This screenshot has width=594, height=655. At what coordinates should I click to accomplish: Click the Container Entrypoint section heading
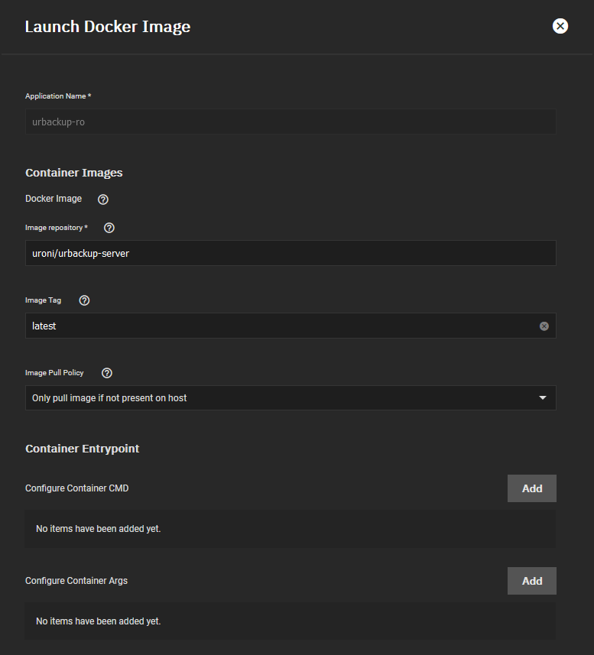pos(83,448)
